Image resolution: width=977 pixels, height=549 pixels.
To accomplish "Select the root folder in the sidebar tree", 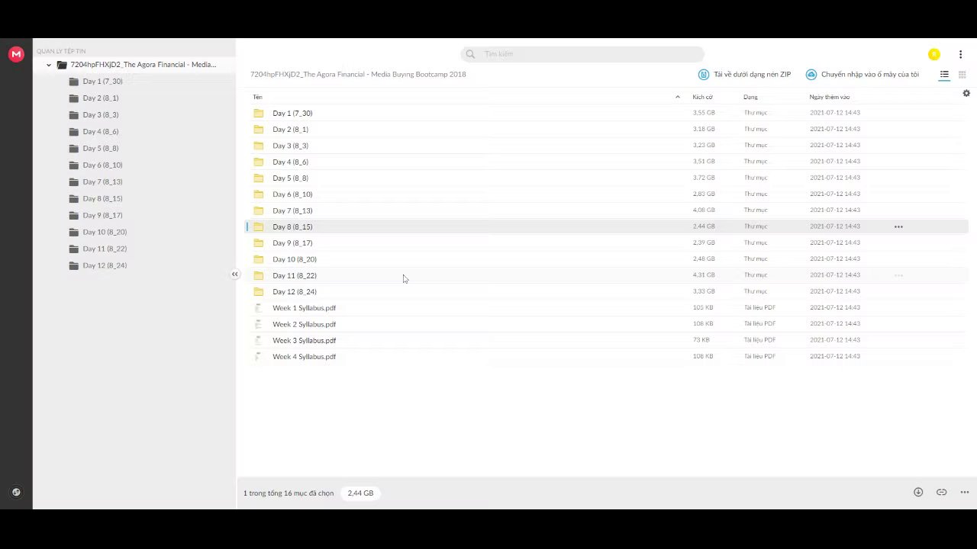I will pyautogui.click(x=143, y=65).
